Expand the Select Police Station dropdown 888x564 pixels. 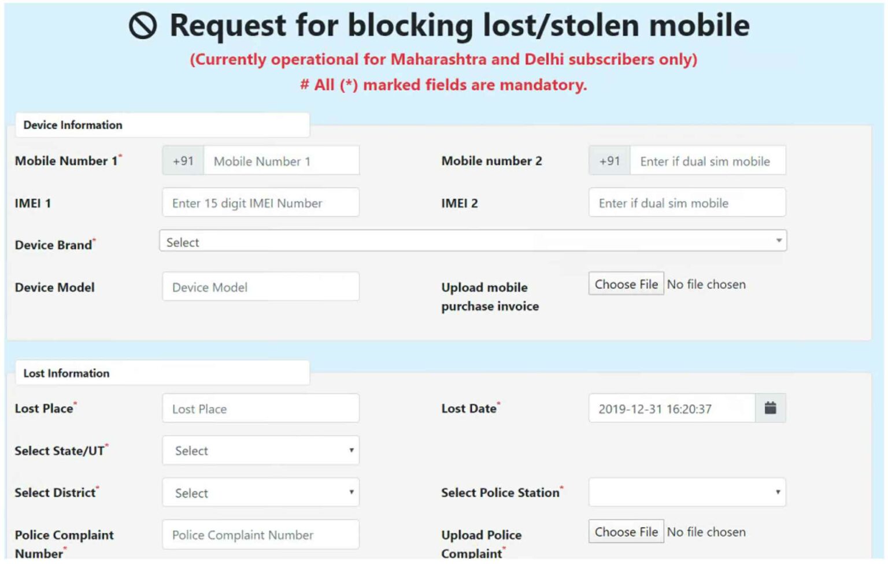tap(687, 493)
